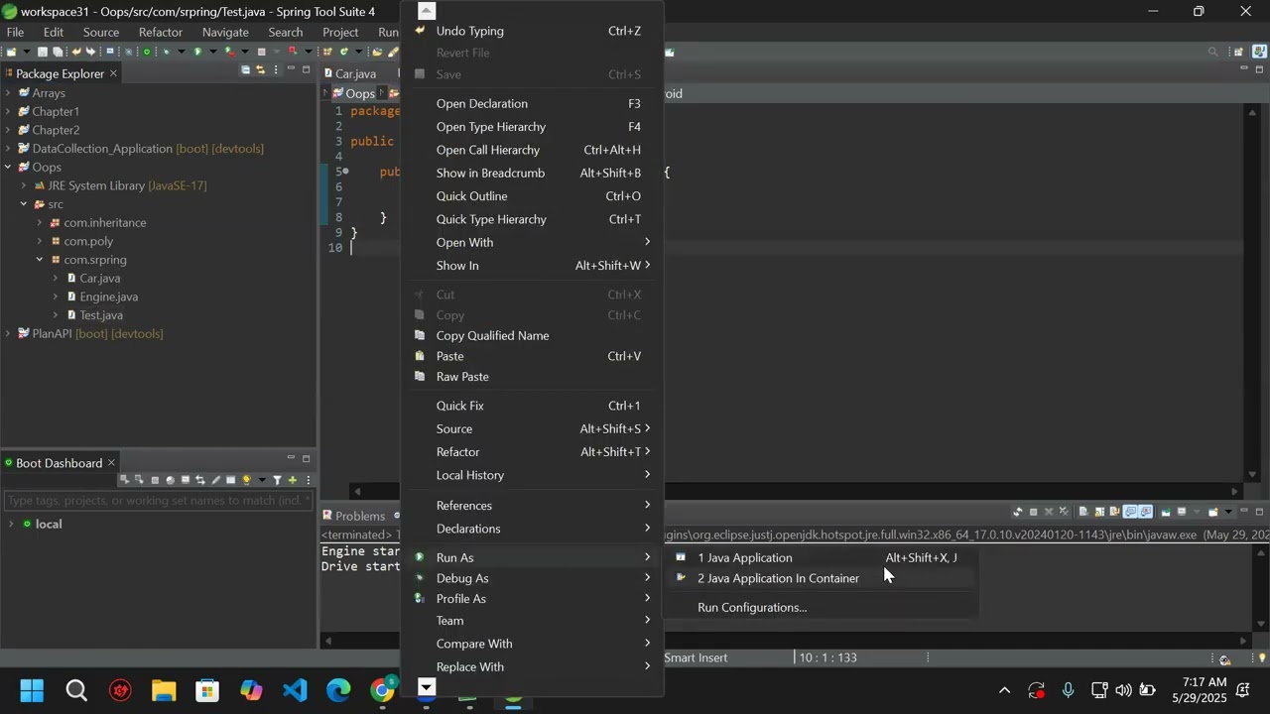Click the Windows Start button
The width and height of the screenshot is (1270, 714).
click(x=33, y=690)
